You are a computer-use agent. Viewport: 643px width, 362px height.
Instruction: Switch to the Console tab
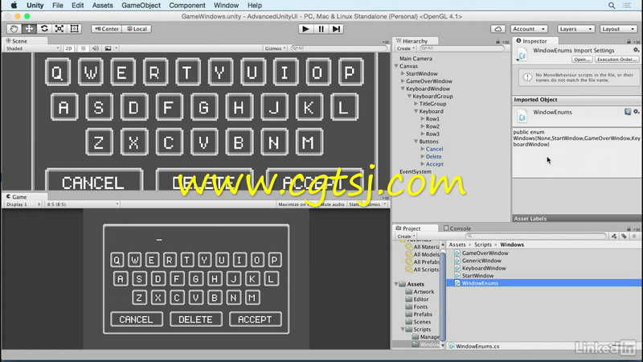457,228
